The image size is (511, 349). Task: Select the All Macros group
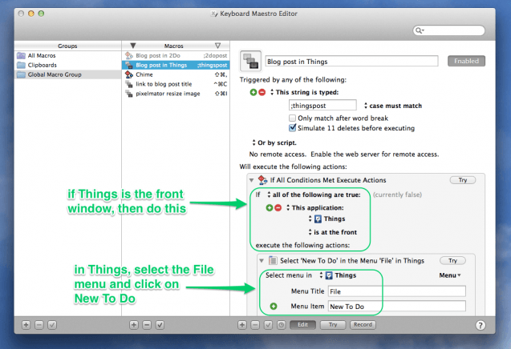click(67, 55)
